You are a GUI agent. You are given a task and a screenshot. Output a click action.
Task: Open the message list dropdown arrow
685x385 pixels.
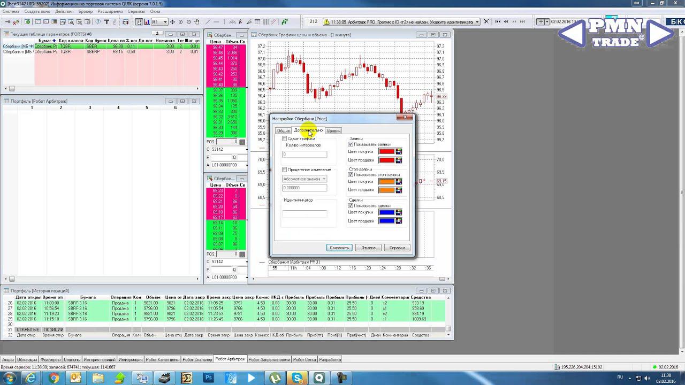tap(477, 22)
